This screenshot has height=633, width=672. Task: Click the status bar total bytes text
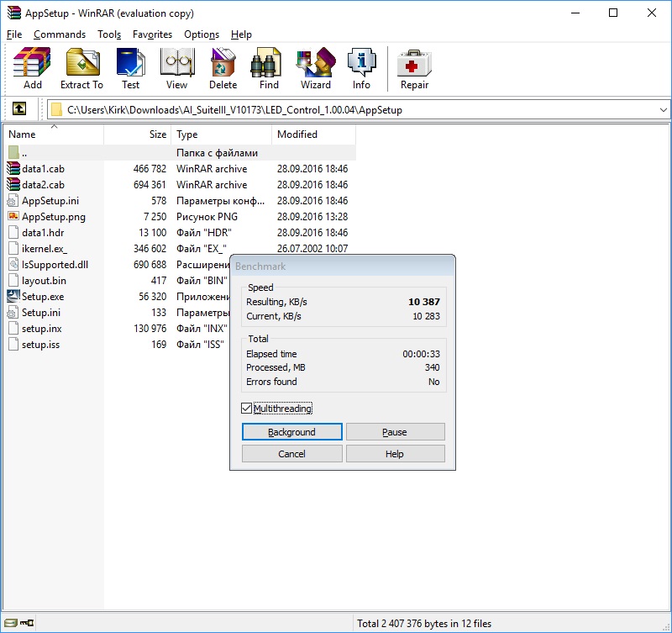click(424, 624)
